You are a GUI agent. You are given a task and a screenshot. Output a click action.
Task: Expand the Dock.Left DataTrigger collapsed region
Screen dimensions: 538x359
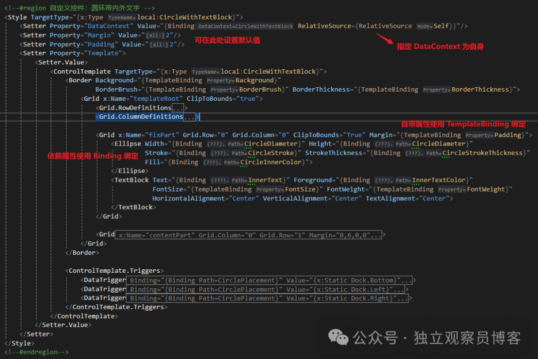[265, 289]
